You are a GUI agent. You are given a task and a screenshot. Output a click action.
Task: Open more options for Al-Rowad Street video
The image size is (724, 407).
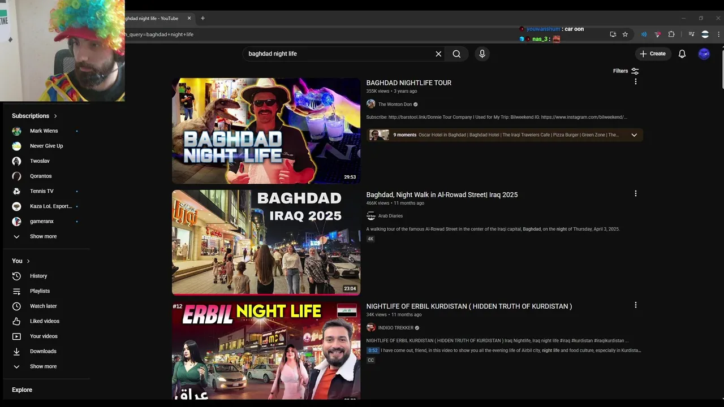tap(635, 193)
